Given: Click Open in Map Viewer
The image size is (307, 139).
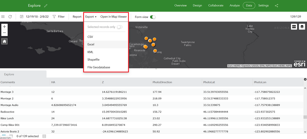Looking at the screenshot, I should (114, 17).
